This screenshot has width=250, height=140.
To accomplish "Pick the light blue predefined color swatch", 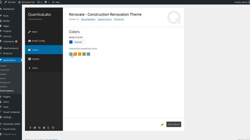I will [89, 54].
